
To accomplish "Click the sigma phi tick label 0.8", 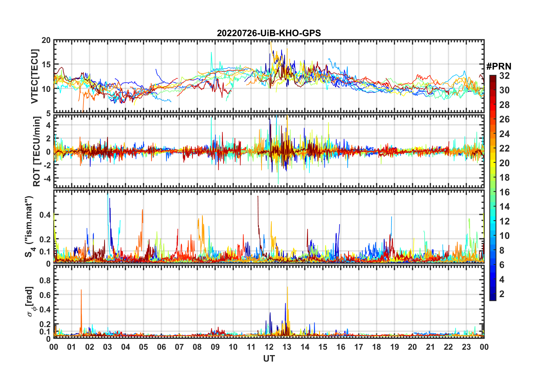I will click(x=45, y=280).
